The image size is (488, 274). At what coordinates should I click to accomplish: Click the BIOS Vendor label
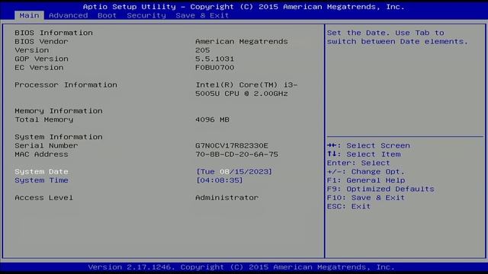coord(41,41)
